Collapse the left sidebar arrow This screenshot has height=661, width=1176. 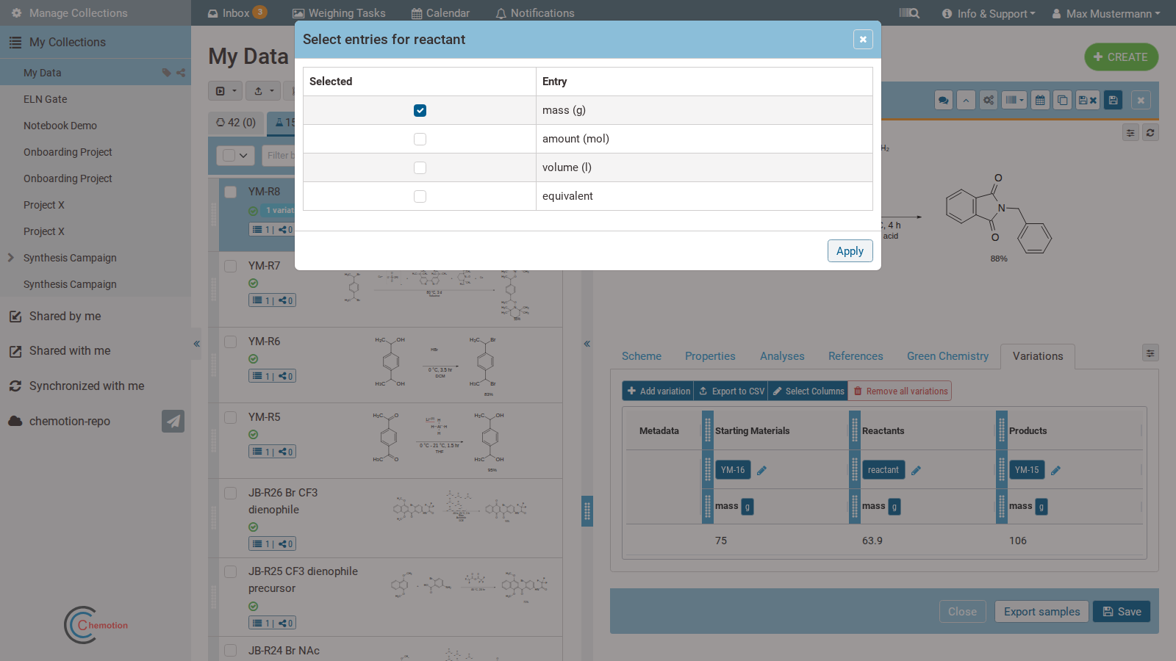(x=196, y=344)
